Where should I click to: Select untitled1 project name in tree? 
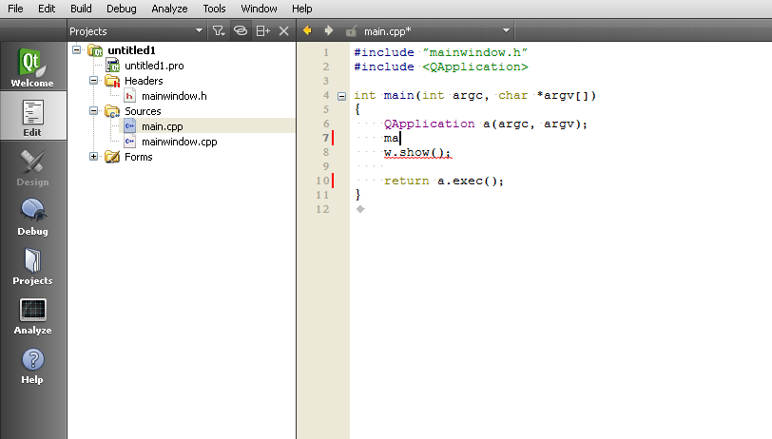coord(131,50)
